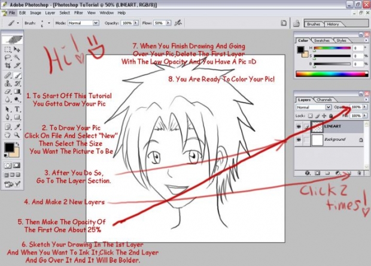The image size is (371, 266).
Task: Select the Clone Stamp tool
Action: [x=8, y=83]
